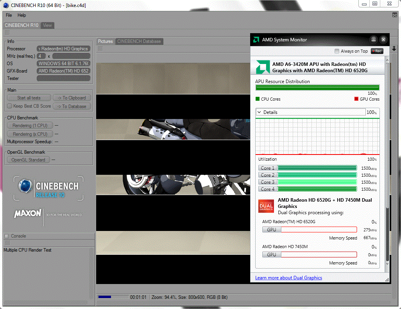401x309 pixels.
Task: Click the GPU button under Radeon HD 7450M
Action: [272, 255]
